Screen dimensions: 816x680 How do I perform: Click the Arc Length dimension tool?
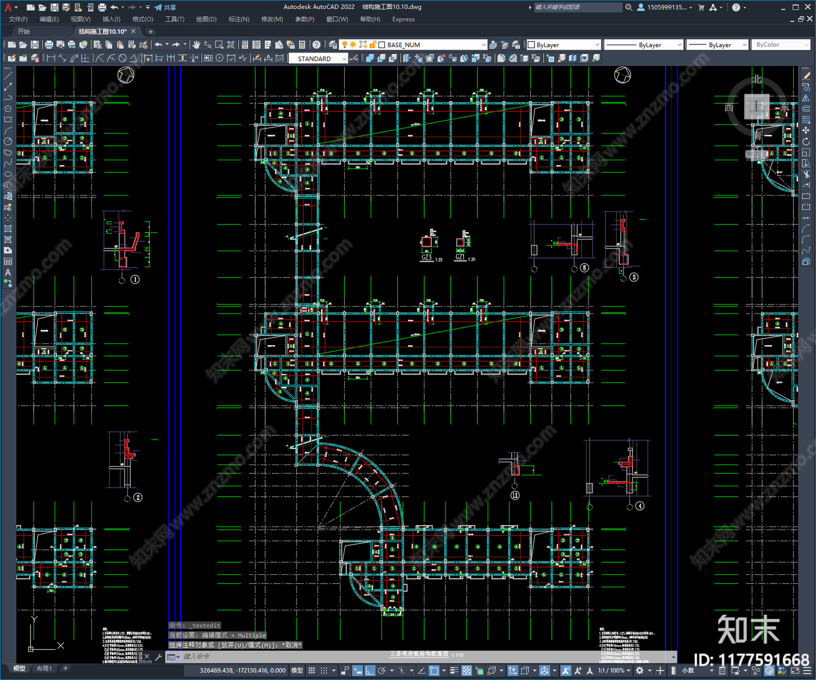coord(74,58)
